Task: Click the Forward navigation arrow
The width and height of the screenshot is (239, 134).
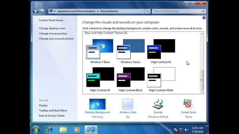Action: click(42, 11)
